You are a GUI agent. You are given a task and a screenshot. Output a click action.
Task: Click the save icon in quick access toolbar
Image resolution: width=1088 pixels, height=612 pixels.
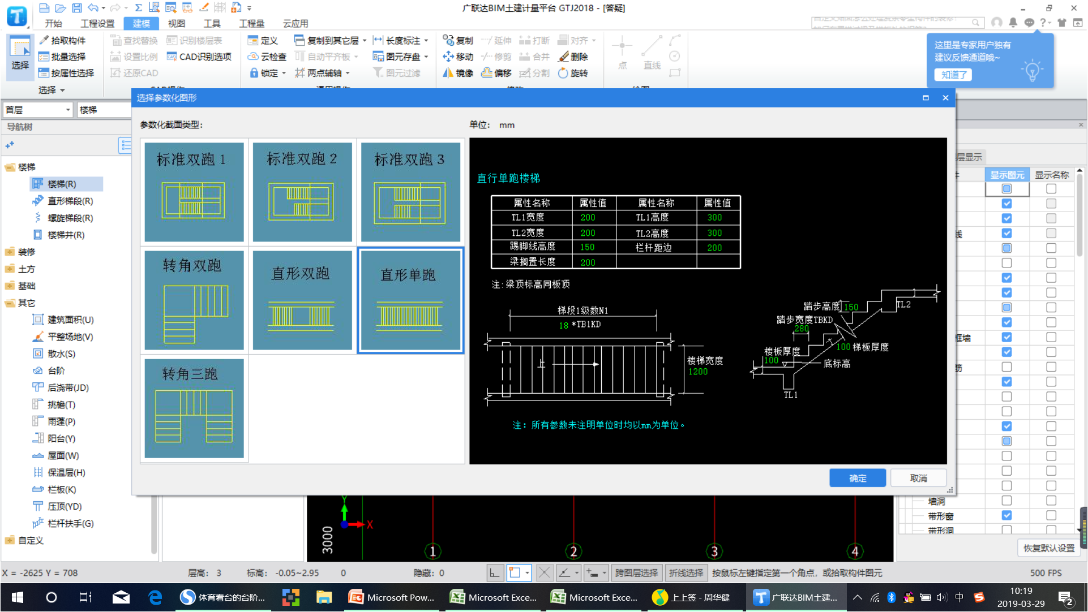point(77,8)
